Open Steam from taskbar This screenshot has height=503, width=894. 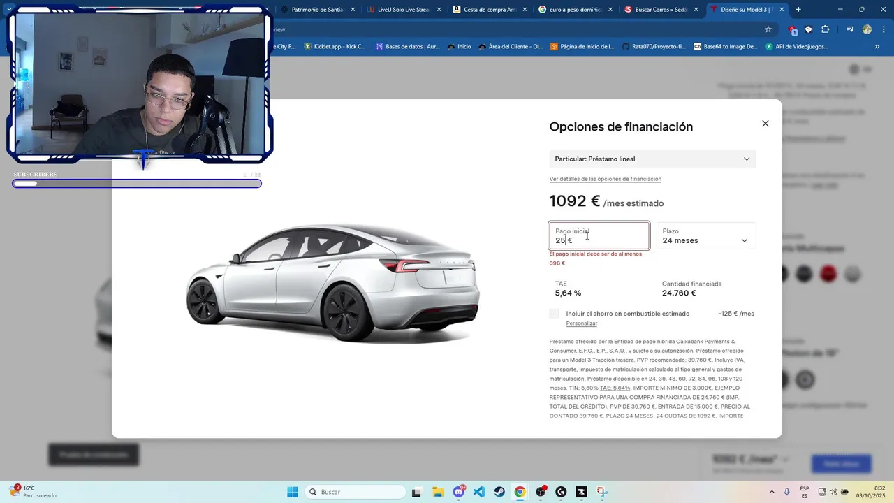pyautogui.click(x=499, y=492)
